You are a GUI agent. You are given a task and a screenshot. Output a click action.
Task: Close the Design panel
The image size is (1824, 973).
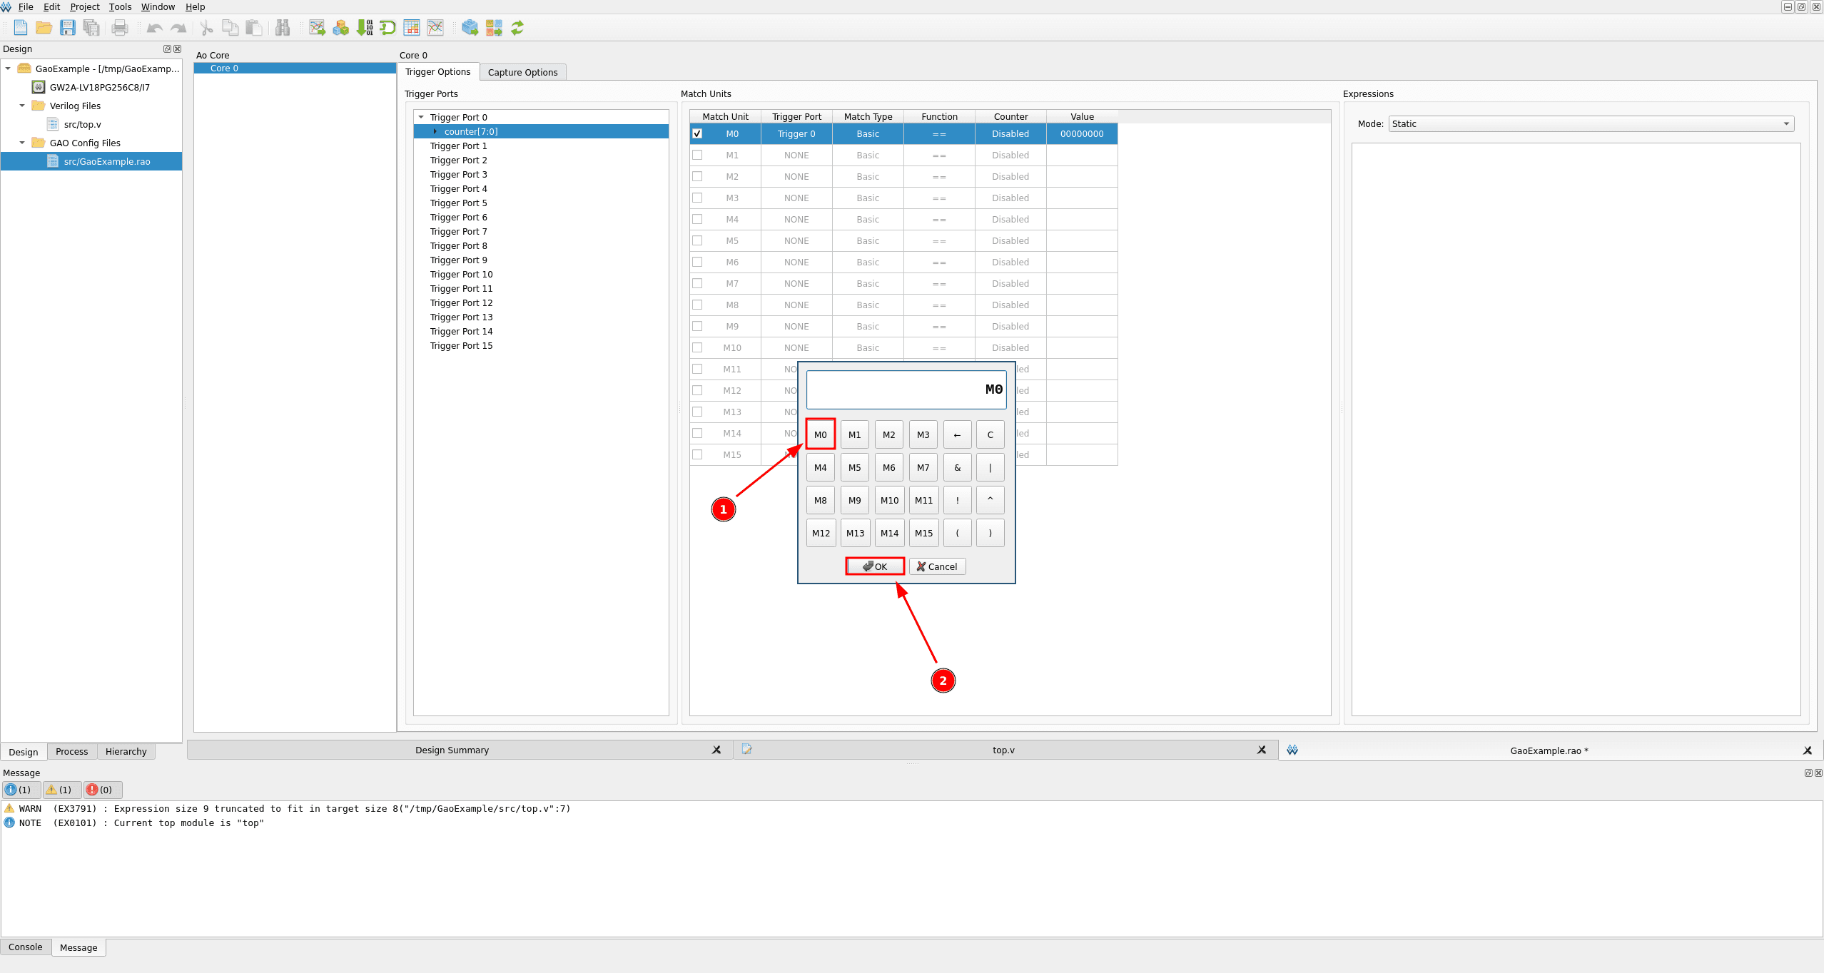(177, 49)
